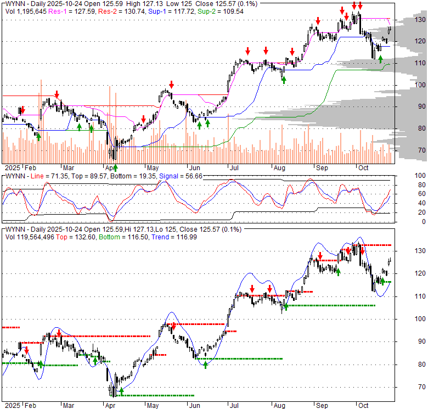
Task: Click the green buy arrow below April low in top chart
Action: [115, 167]
